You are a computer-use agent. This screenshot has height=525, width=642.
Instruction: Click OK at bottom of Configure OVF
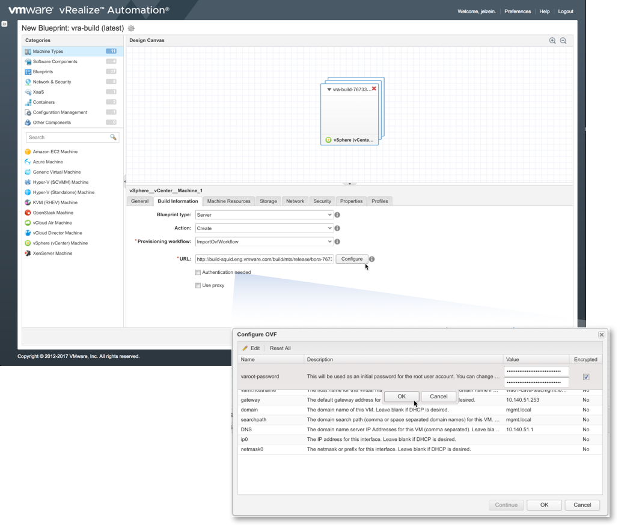point(544,505)
